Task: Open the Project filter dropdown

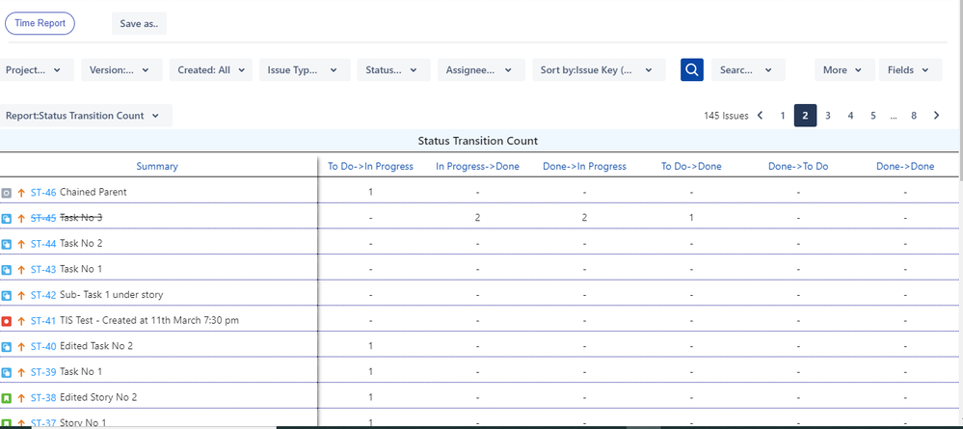Action: click(x=37, y=70)
